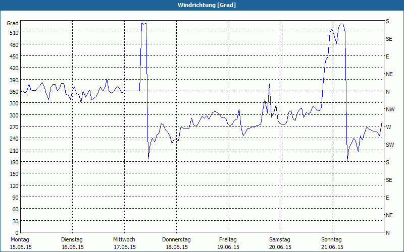Click the Sunday wind direction peak plateau
Screen dimensions: 404x252
[x=342, y=24]
